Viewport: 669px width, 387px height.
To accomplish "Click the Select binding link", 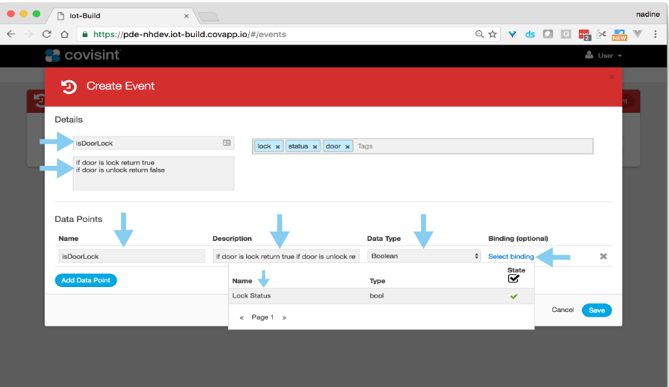I will [x=511, y=257].
